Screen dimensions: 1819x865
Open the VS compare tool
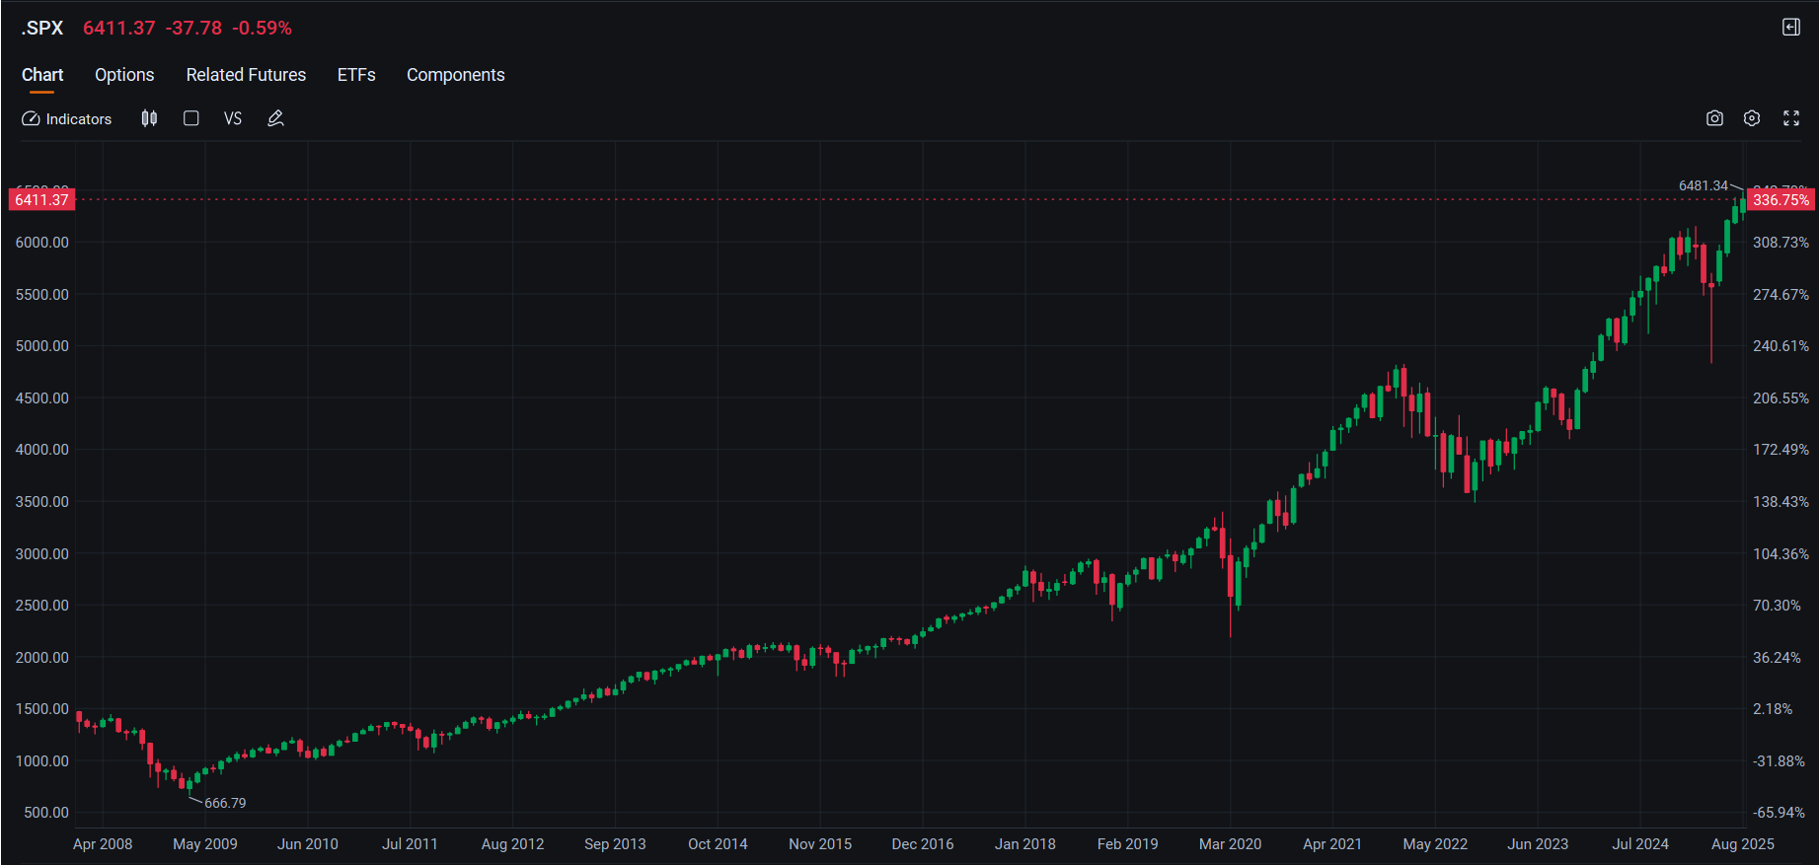click(233, 118)
